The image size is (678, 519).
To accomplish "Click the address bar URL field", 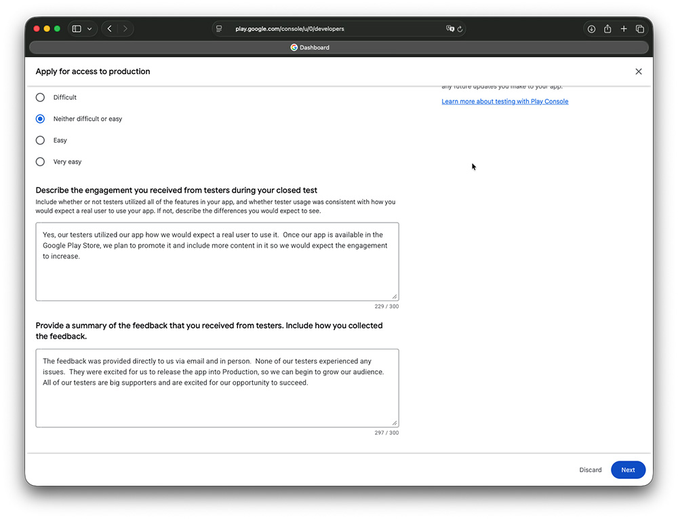I will [290, 29].
